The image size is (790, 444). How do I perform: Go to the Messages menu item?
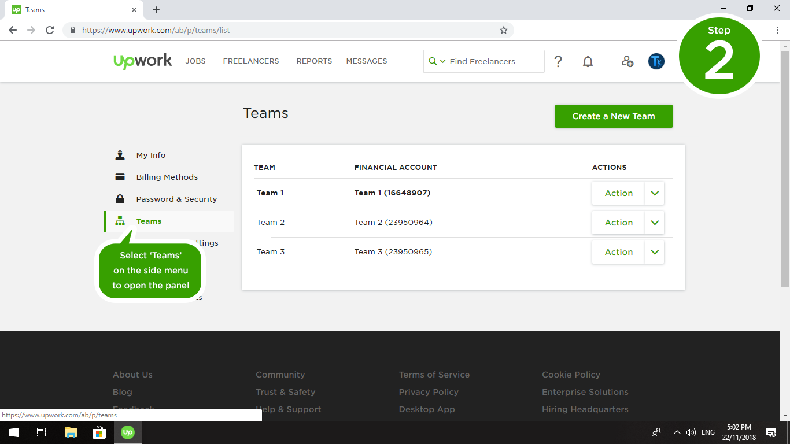coord(367,61)
